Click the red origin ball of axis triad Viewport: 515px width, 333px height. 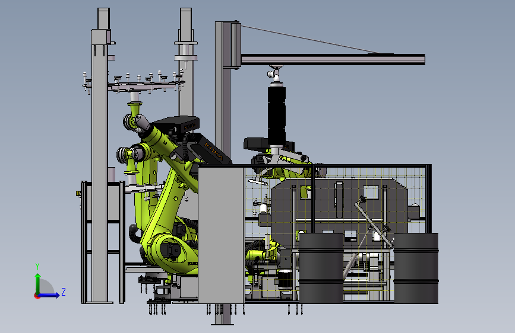[x=37, y=296]
